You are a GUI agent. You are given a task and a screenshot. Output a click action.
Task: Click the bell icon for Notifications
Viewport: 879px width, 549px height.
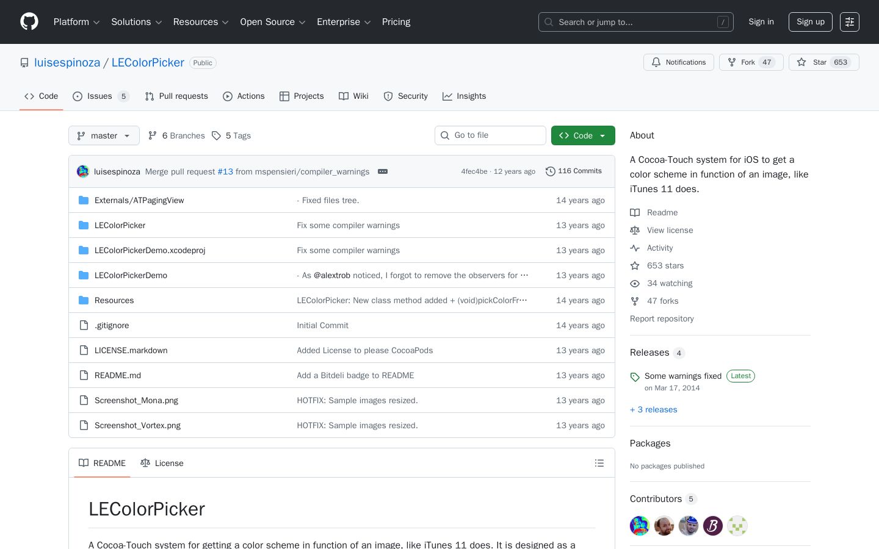pos(656,62)
